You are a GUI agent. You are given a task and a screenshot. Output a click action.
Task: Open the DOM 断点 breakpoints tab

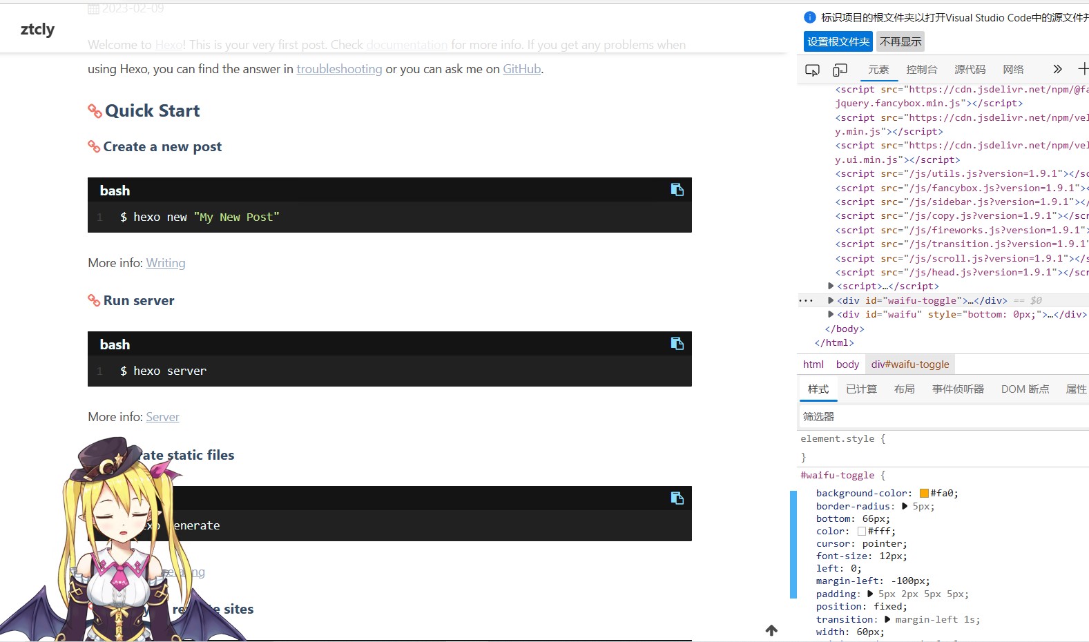coord(1025,389)
